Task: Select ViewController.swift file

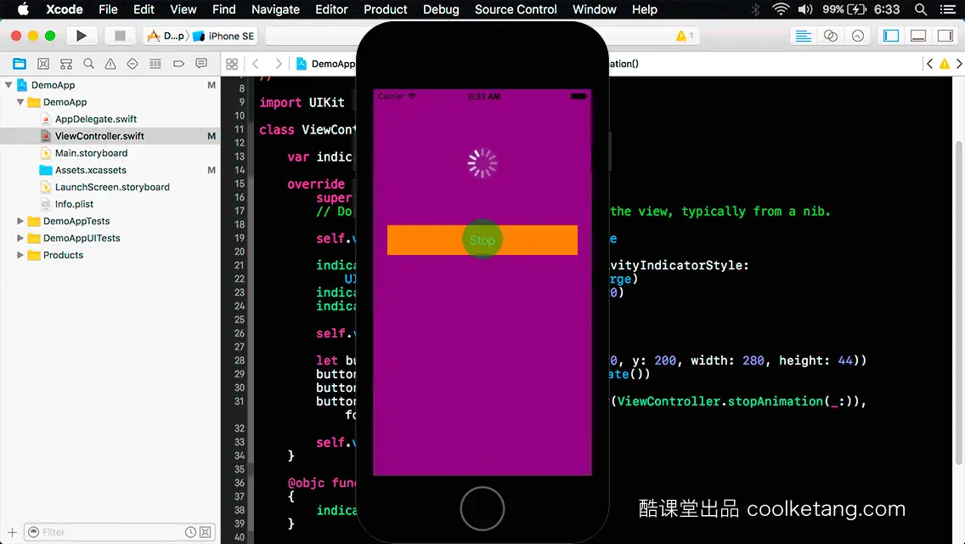Action: point(99,135)
